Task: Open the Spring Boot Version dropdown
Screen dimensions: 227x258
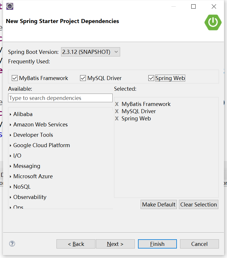Action: click(x=90, y=52)
